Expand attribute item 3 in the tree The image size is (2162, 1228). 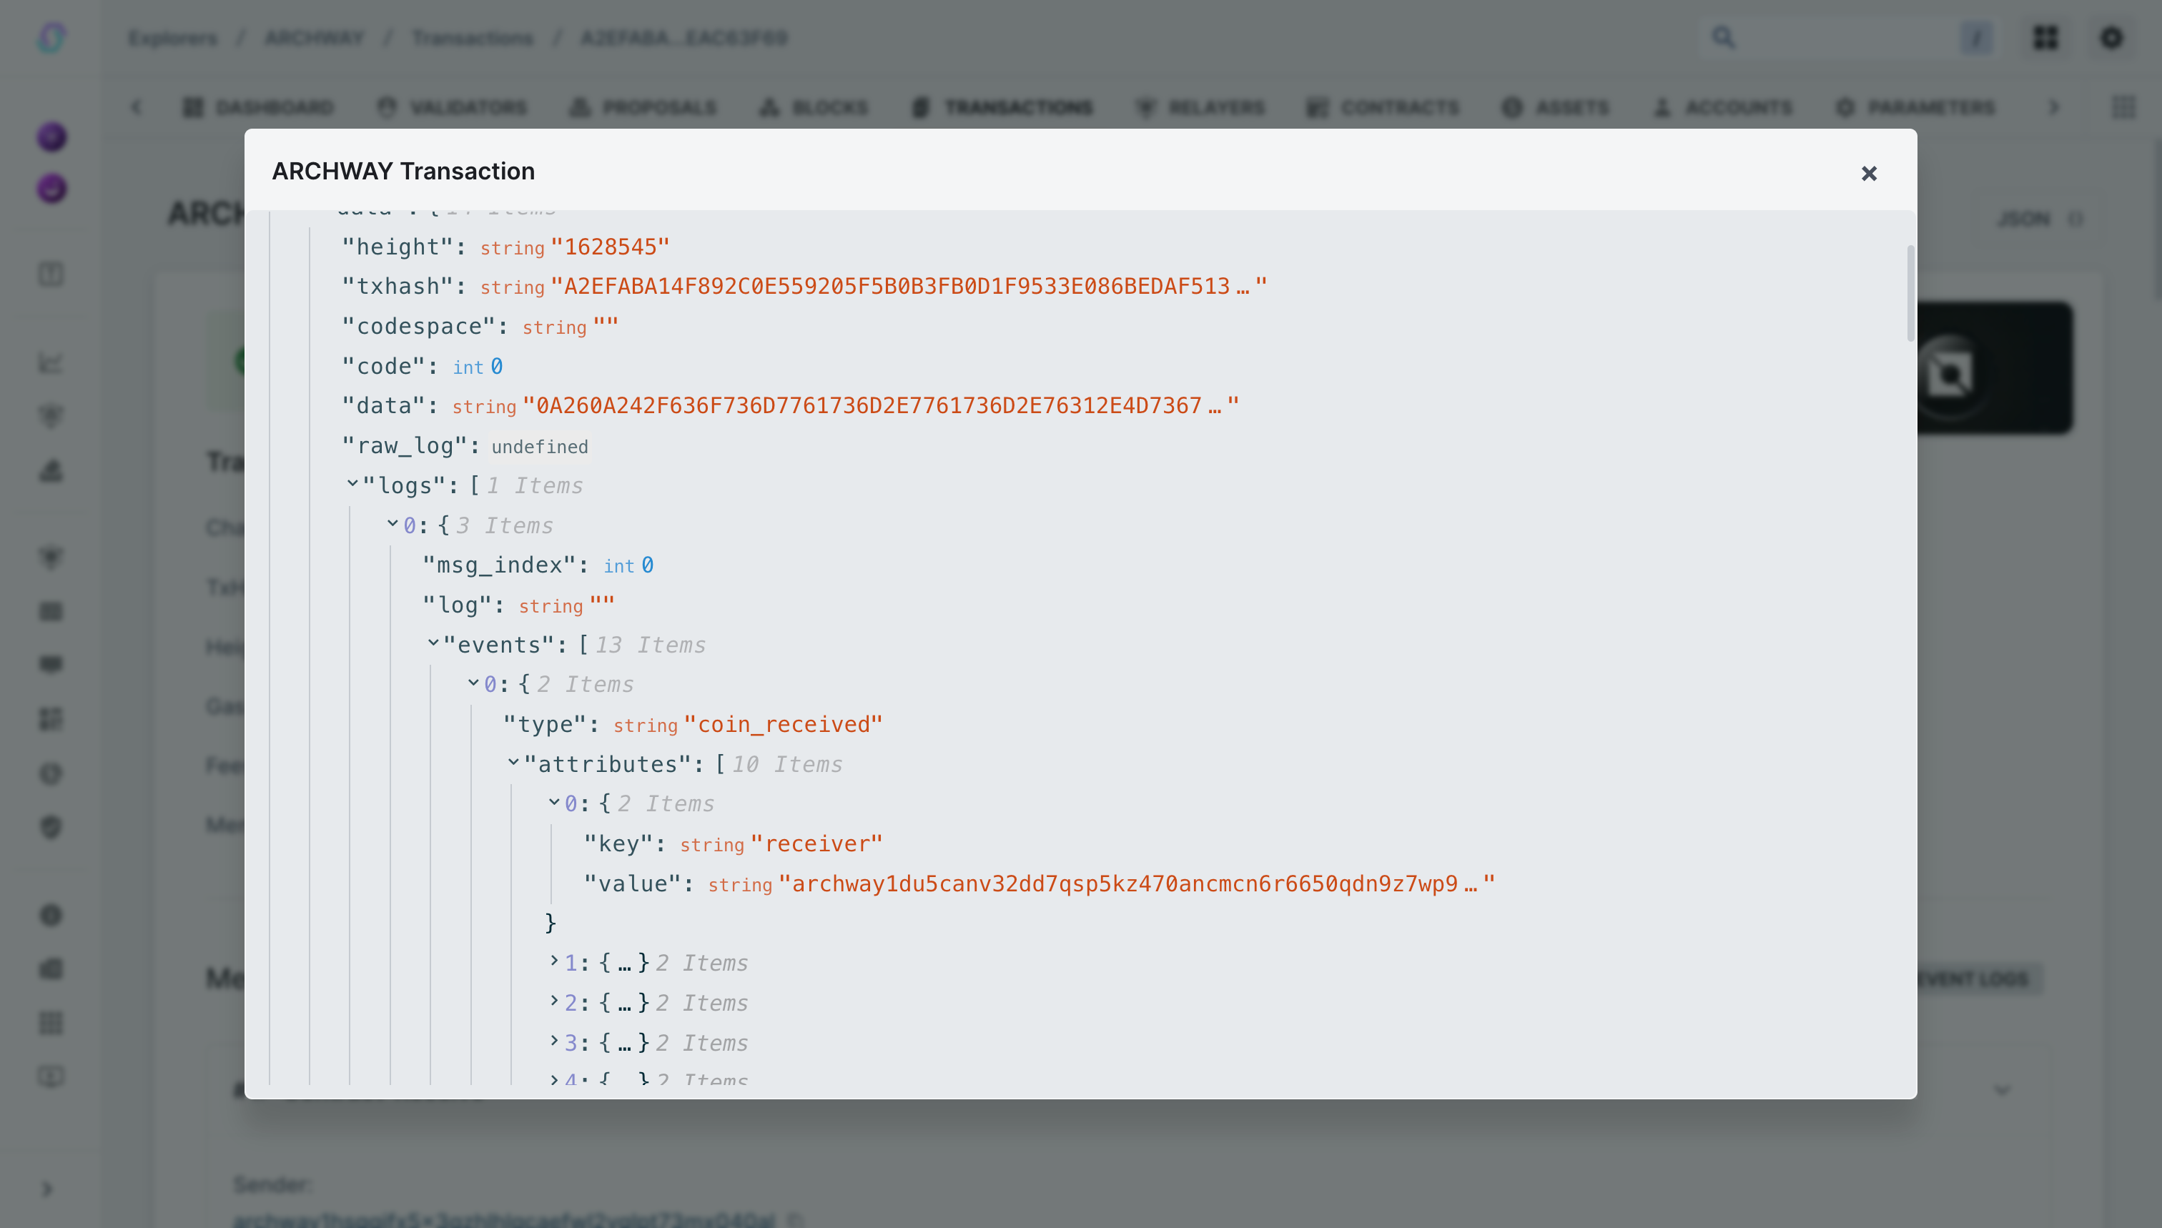tap(554, 1041)
